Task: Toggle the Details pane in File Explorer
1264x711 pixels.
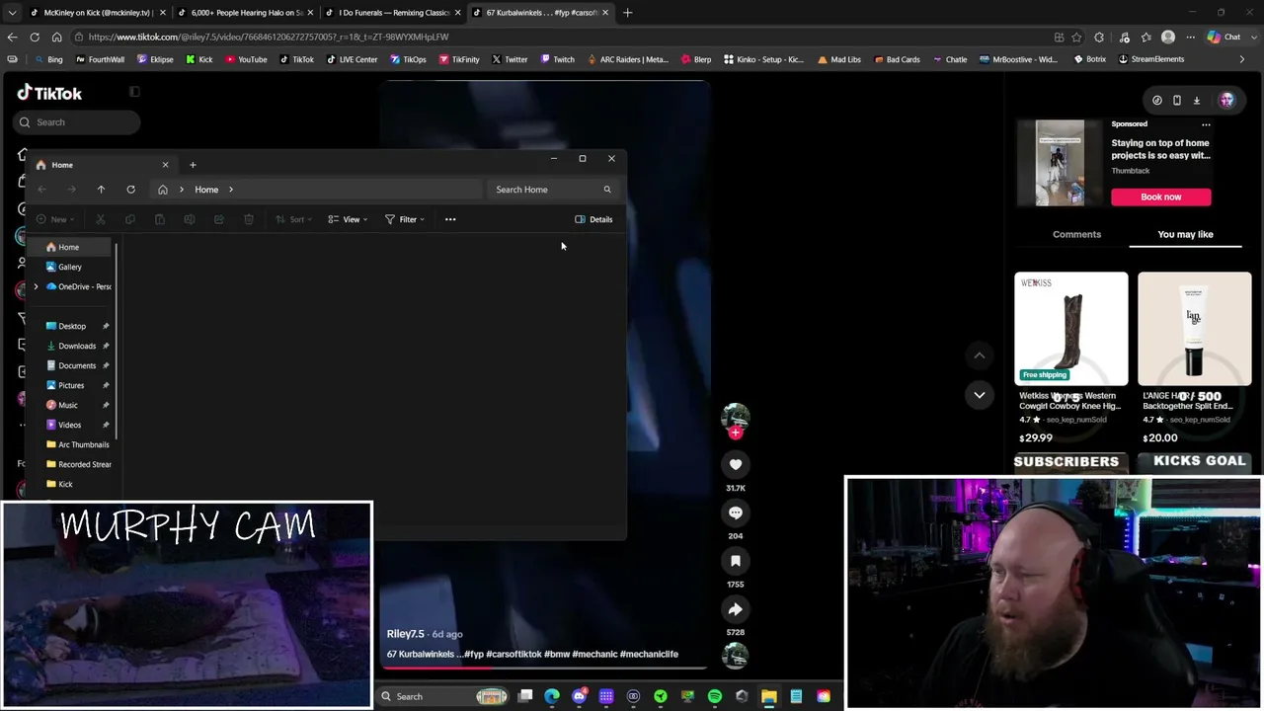Action: click(593, 219)
